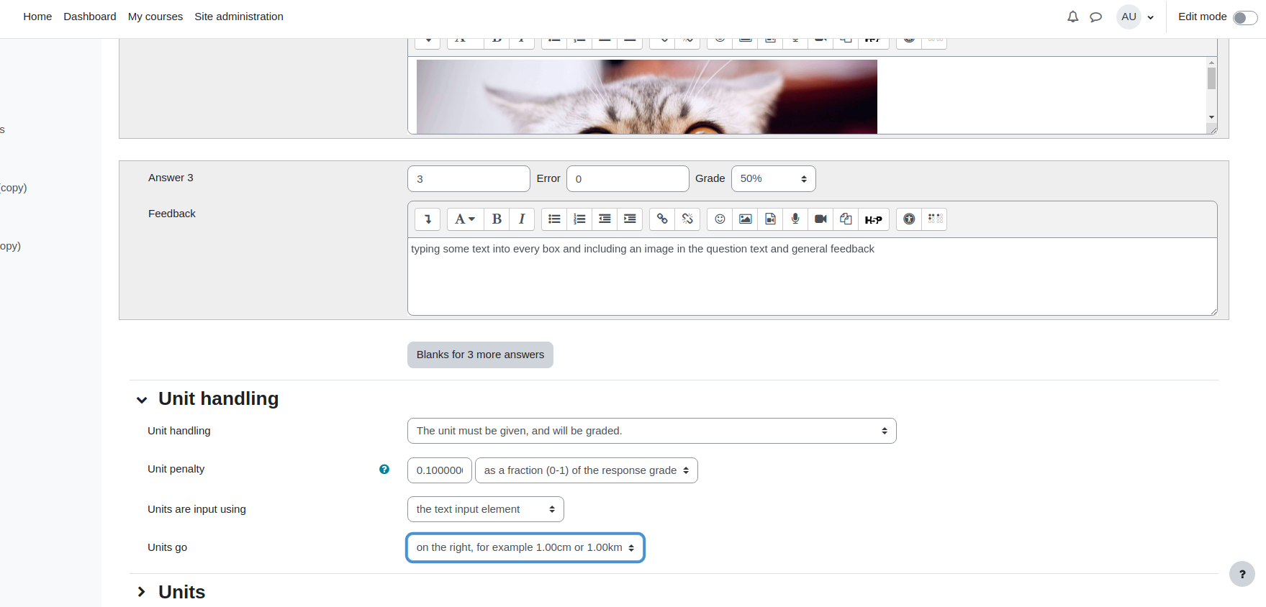Toggle bold in Answer 3 feedback editor
This screenshot has width=1266, height=607.
[x=497, y=219]
